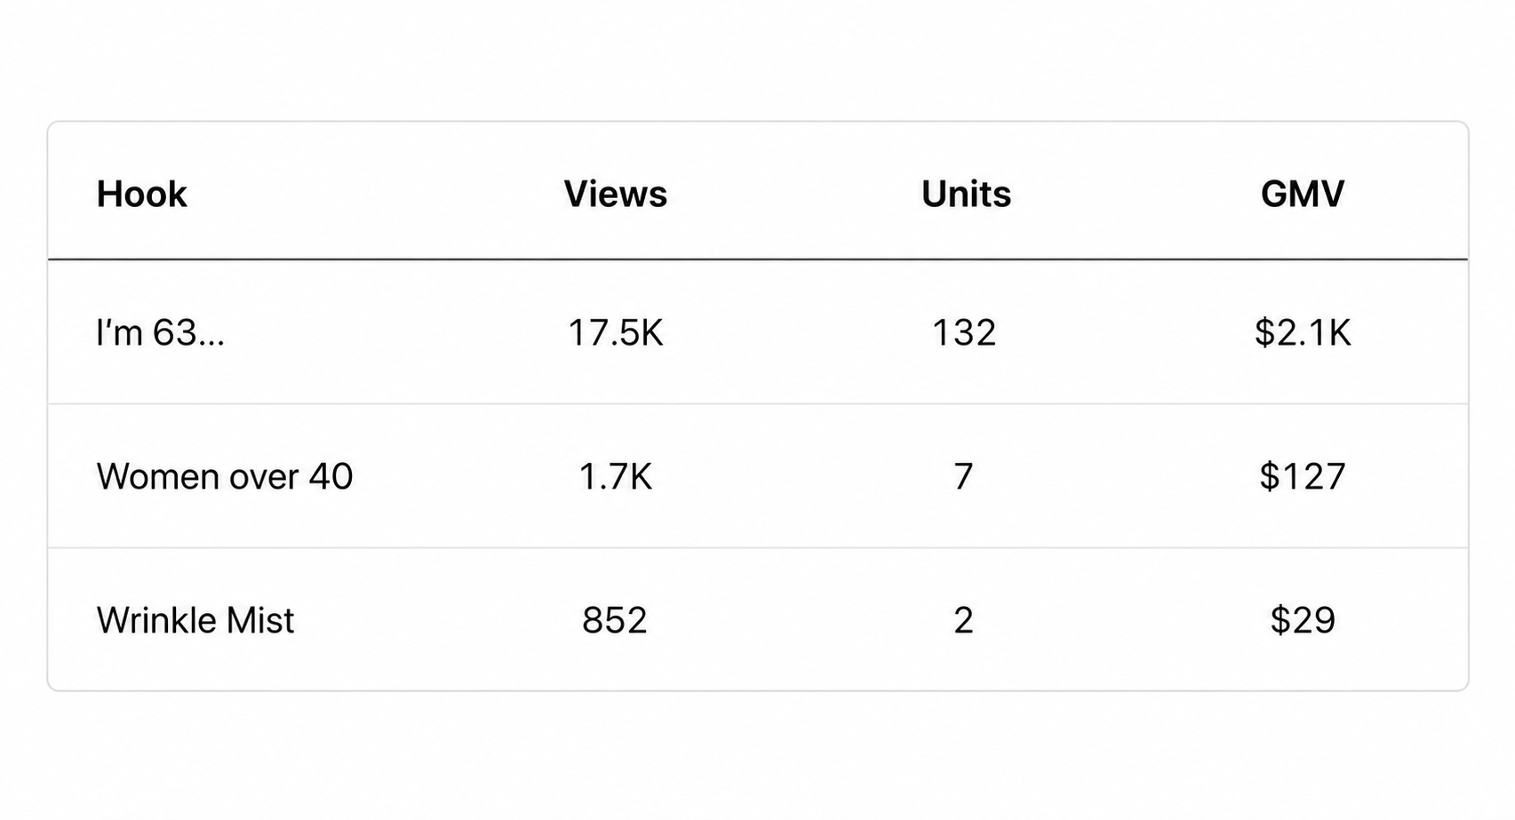The width and height of the screenshot is (1515, 820).
Task: Select the "I'm 63..." hook cell
Action: click(160, 332)
